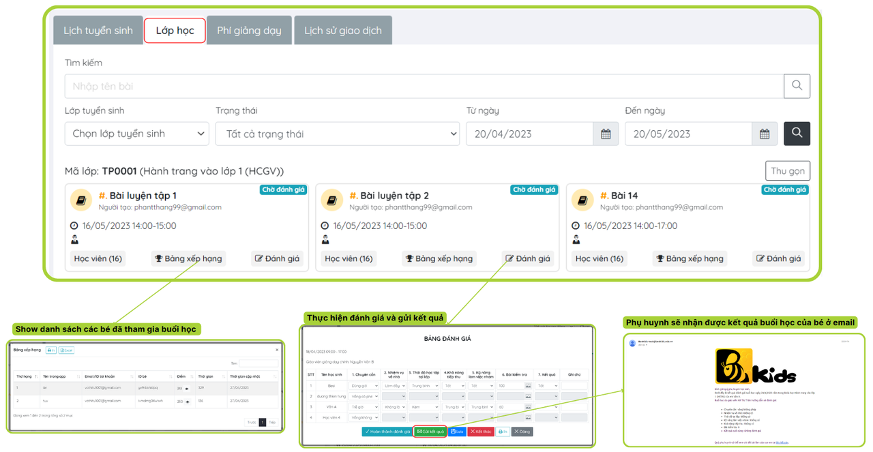Click the Lưu button in Bảng đánh giá
This screenshot has height=452, width=873.
(457, 432)
